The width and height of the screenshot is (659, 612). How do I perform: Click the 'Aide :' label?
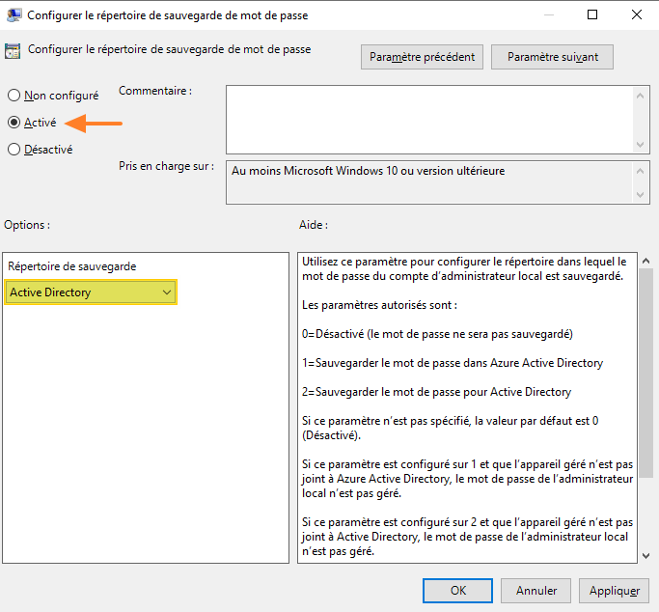click(314, 225)
